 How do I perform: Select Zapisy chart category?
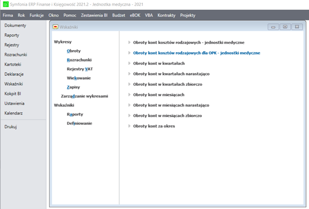73,87
